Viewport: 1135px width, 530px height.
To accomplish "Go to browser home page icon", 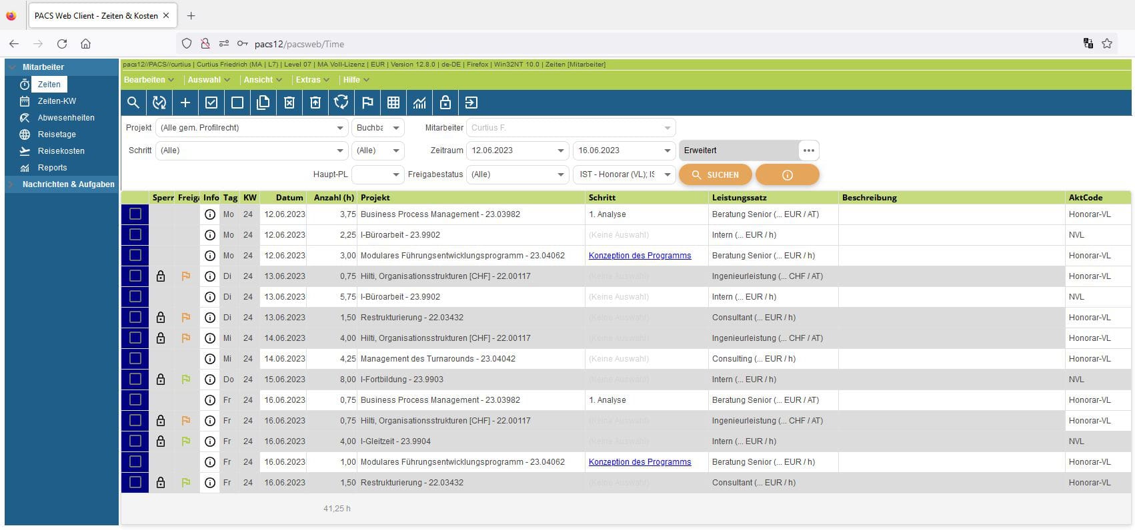I will point(86,44).
